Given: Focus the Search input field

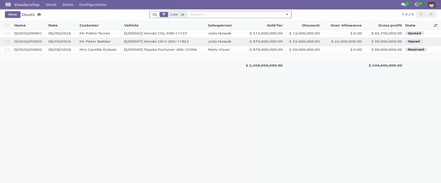Looking at the screenshot, I should [235, 14].
